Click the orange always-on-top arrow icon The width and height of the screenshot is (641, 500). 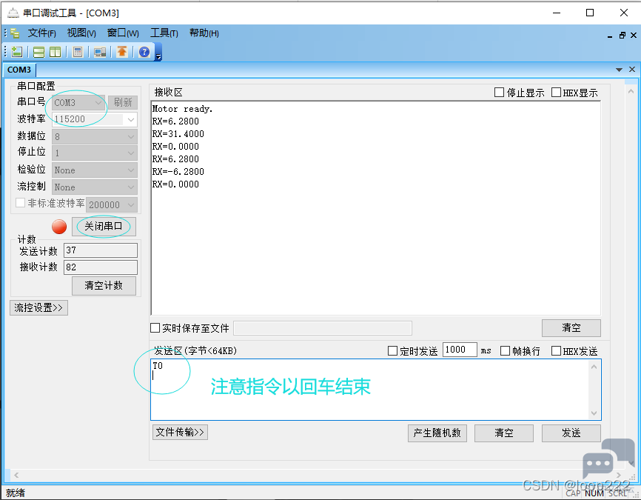click(122, 52)
